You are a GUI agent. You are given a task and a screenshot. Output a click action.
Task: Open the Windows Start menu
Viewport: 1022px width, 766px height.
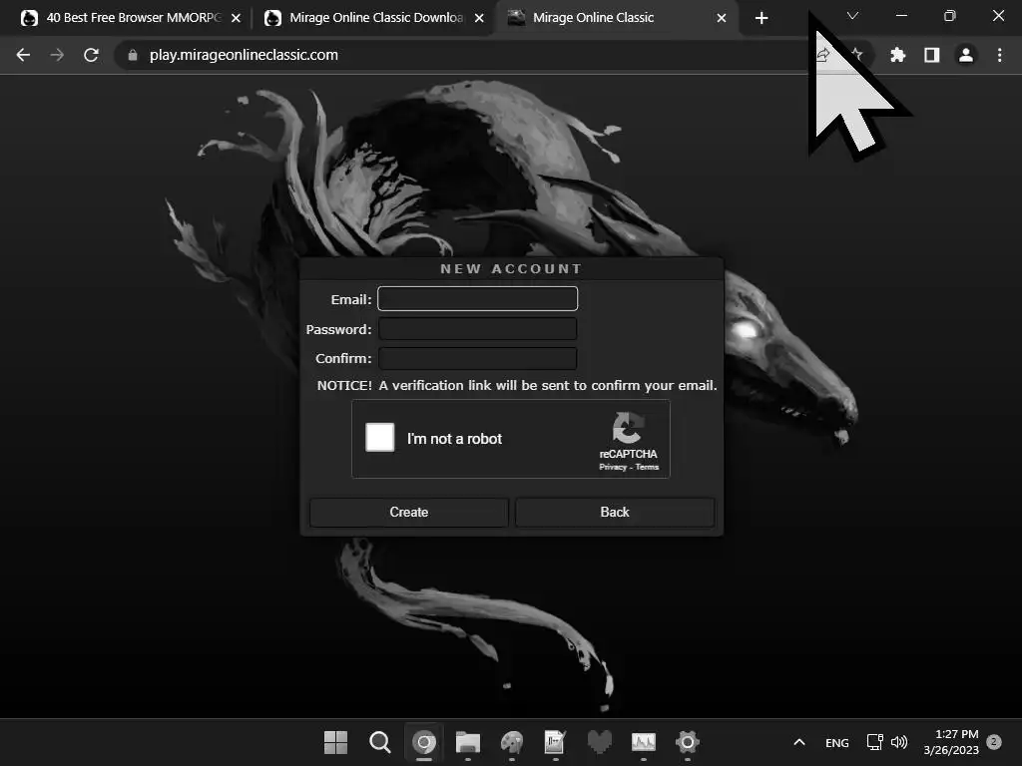[335, 742]
